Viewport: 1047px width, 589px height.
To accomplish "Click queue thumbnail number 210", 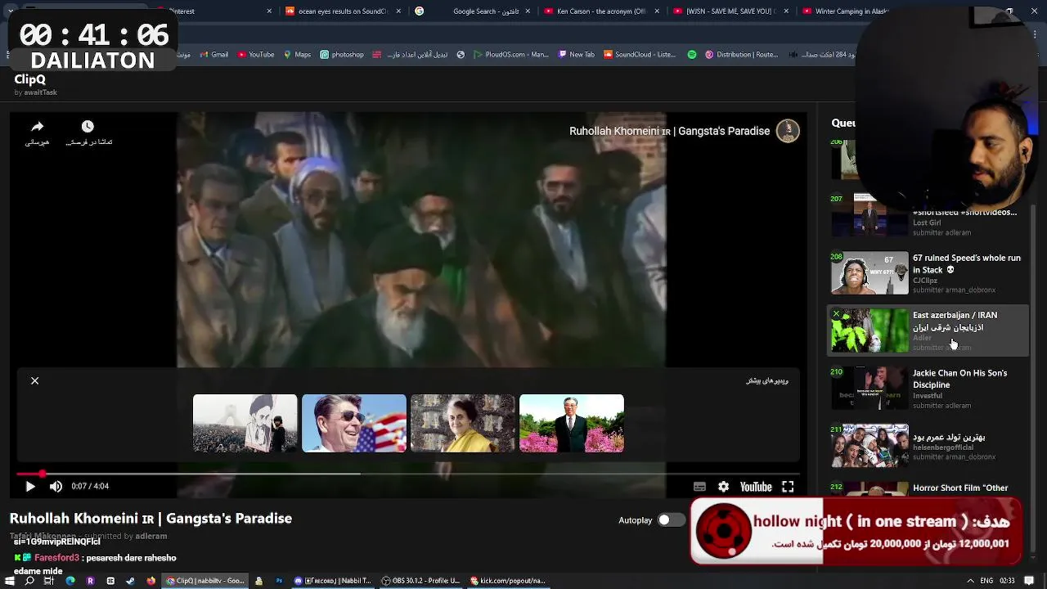I will [x=870, y=389].
